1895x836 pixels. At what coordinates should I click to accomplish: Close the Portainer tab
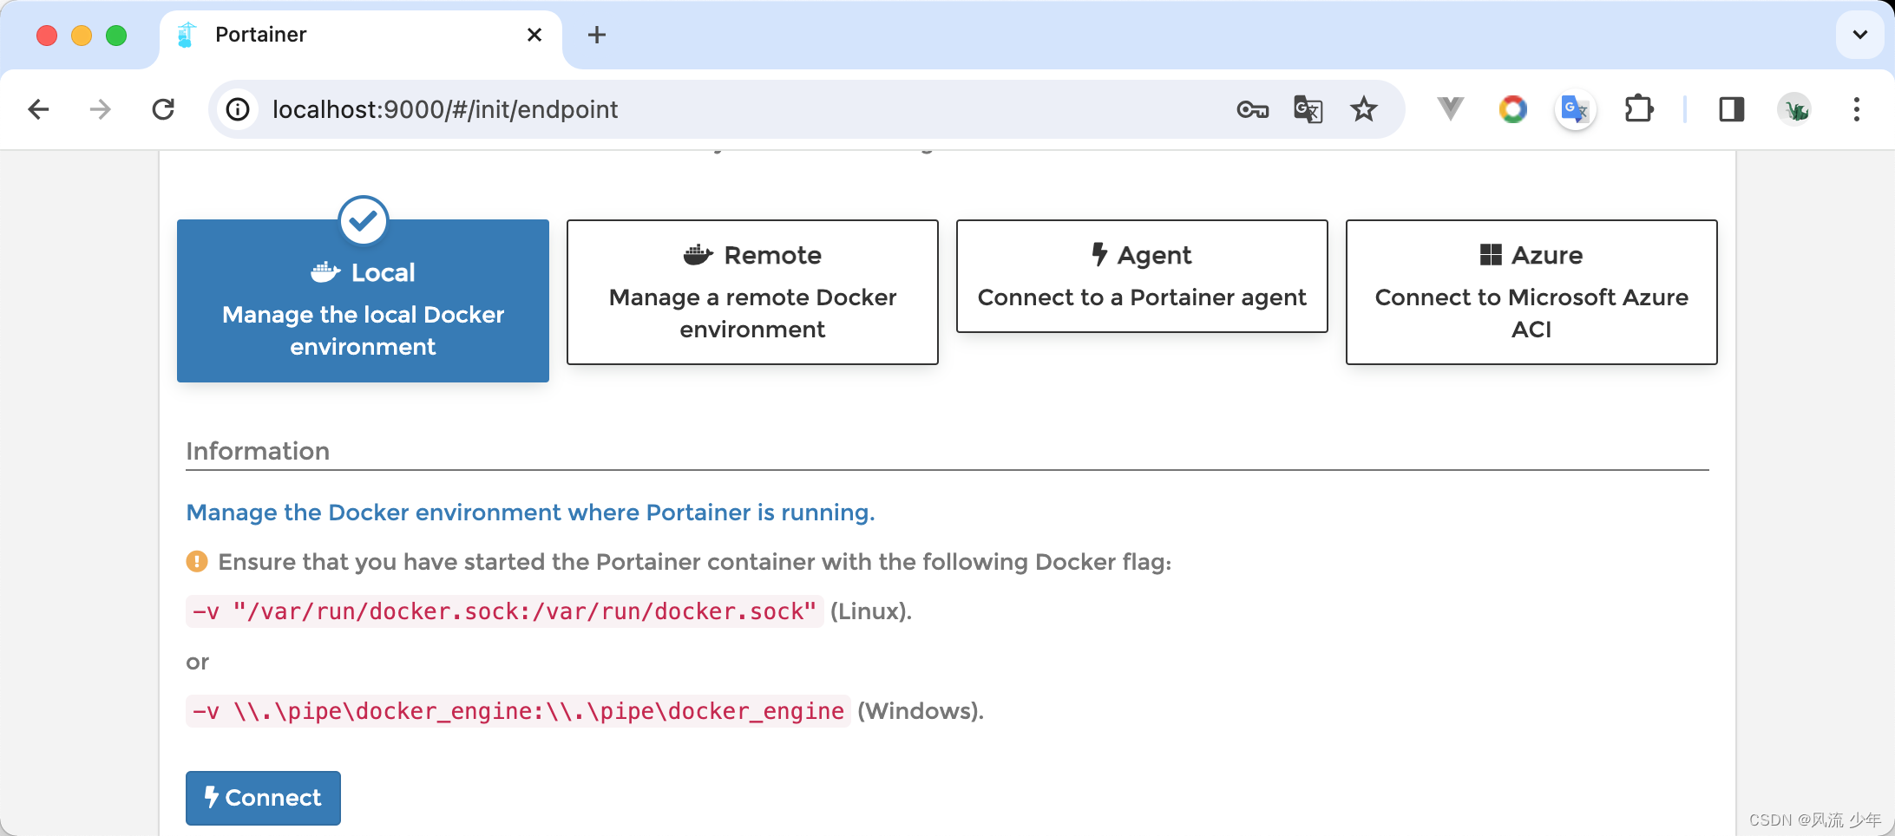tap(534, 35)
